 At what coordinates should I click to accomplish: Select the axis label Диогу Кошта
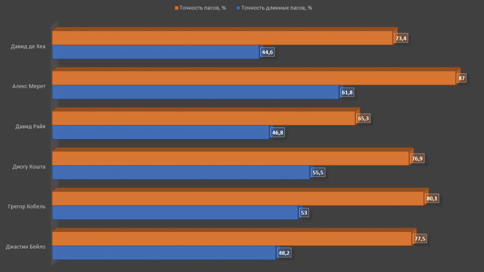[x=29, y=166]
